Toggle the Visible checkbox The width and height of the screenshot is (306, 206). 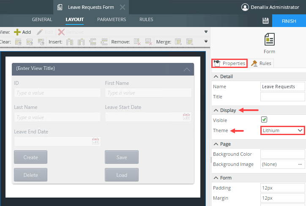click(264, 120)
